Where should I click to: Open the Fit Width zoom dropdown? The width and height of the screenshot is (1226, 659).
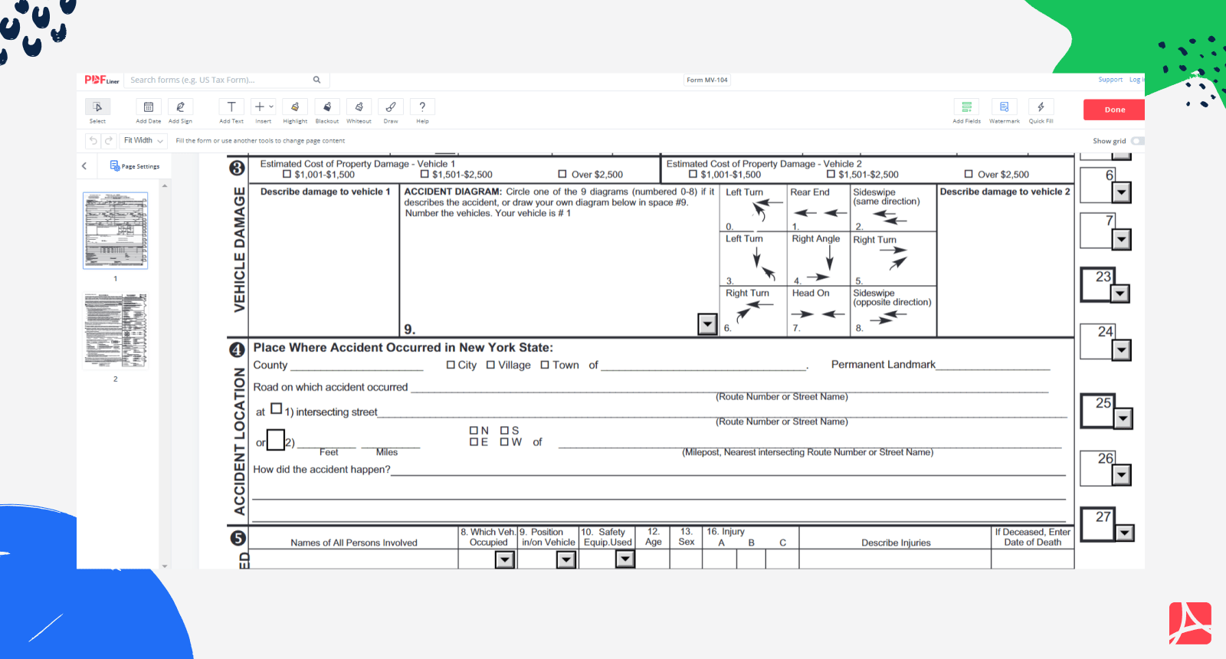coord(143,141)
